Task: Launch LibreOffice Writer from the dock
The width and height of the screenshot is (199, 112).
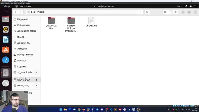Action: (x=6, y=40)
